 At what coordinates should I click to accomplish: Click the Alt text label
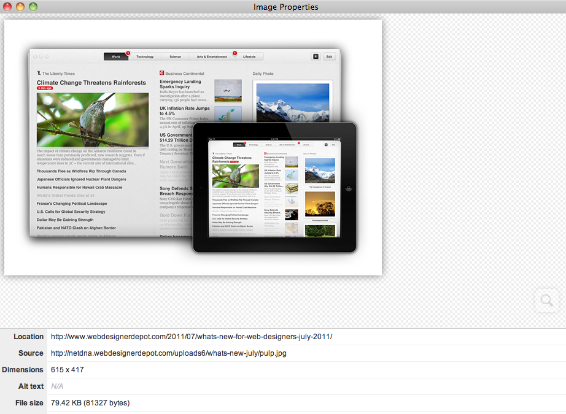click(x=31, y=386)
